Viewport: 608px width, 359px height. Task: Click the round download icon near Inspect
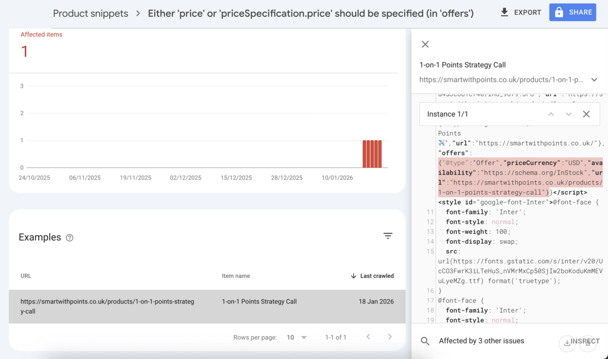click(567, 343)
